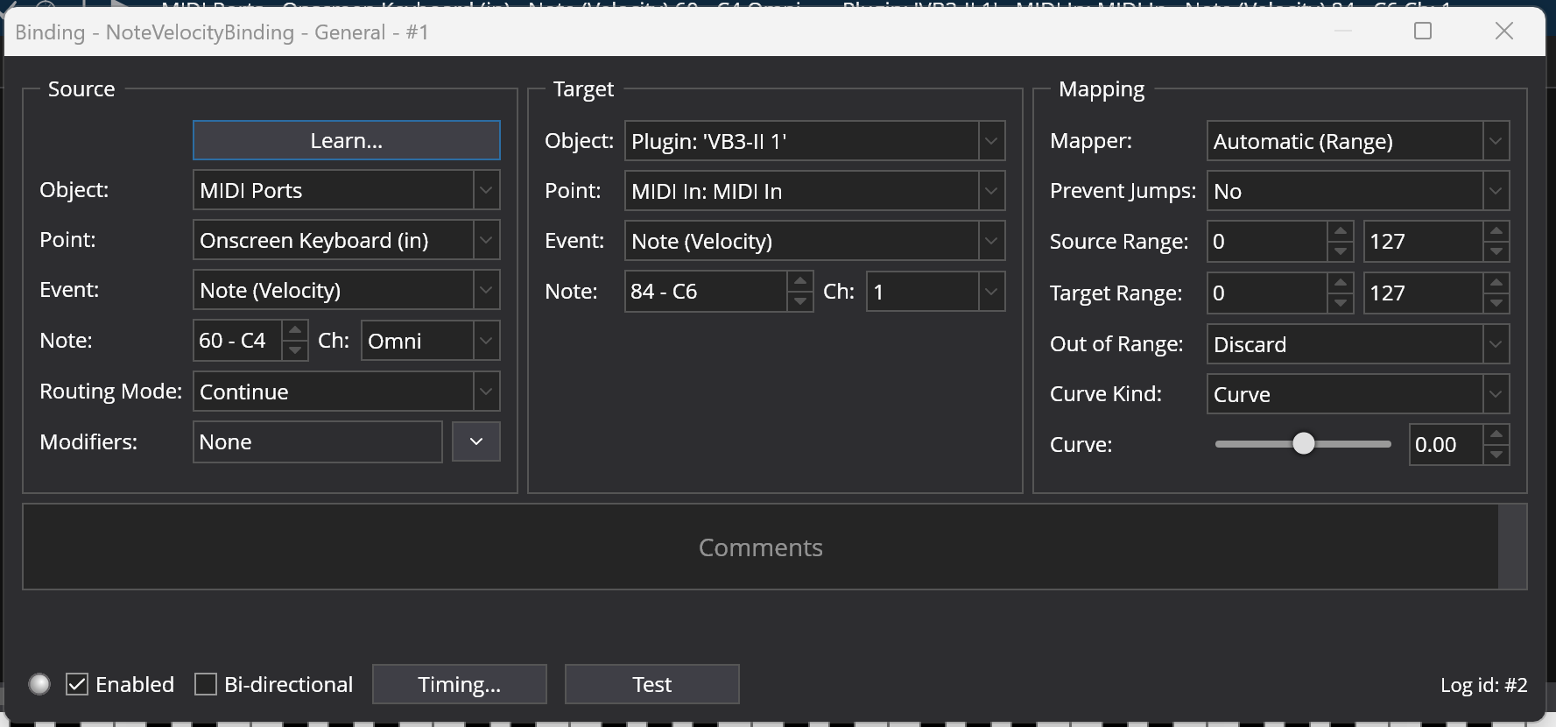Click the Curve slider handle

[x=1303, y=444]
